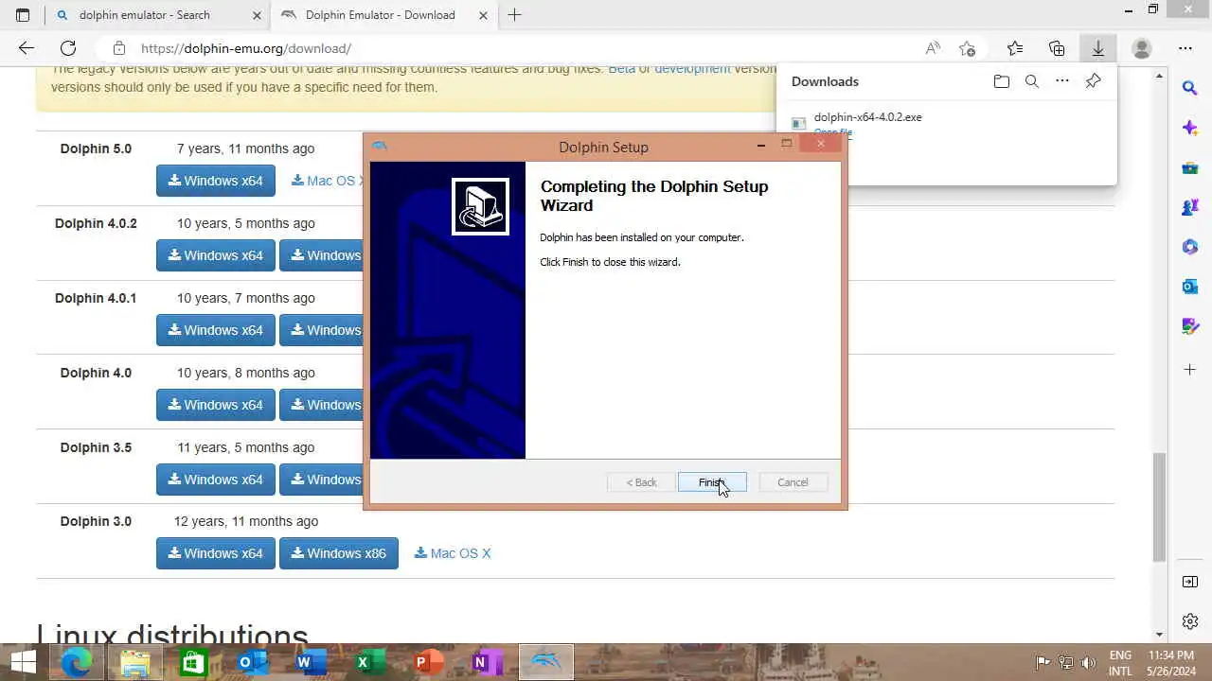Click the address bar URL field
Viewport: 1212px width, 681px height.
[x=511, y=48]
